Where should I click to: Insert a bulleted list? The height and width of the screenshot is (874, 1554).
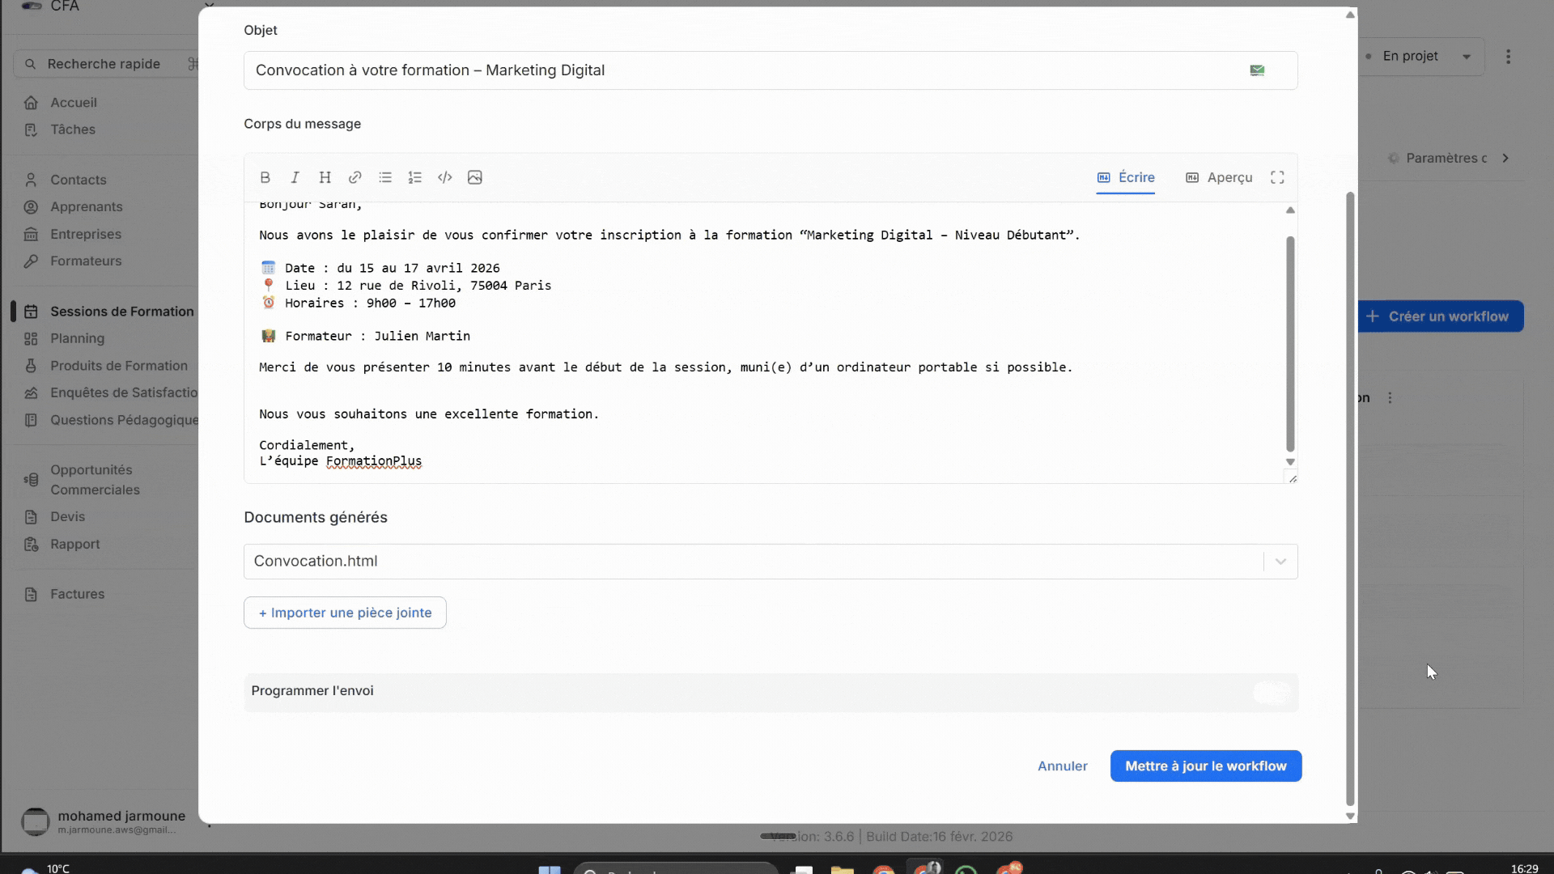pyautogui.click(x=385, y=177)
